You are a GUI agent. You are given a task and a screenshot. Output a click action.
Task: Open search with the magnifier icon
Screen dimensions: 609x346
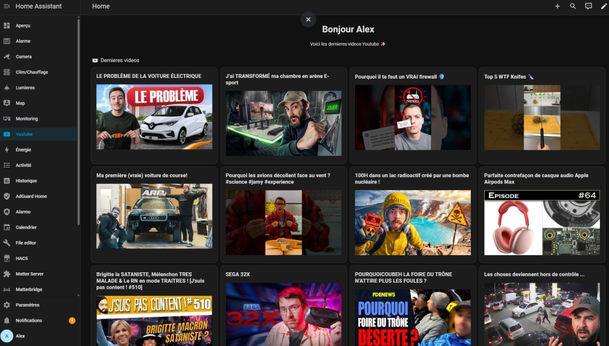point(573,6)
